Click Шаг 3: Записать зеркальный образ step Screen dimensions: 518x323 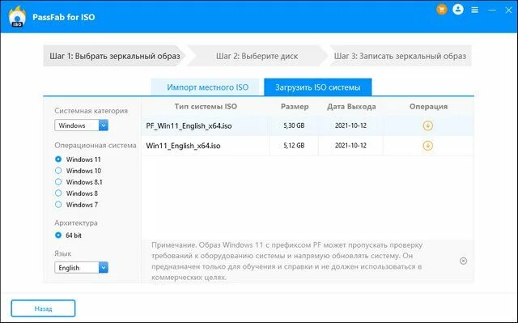click(400, 56)
